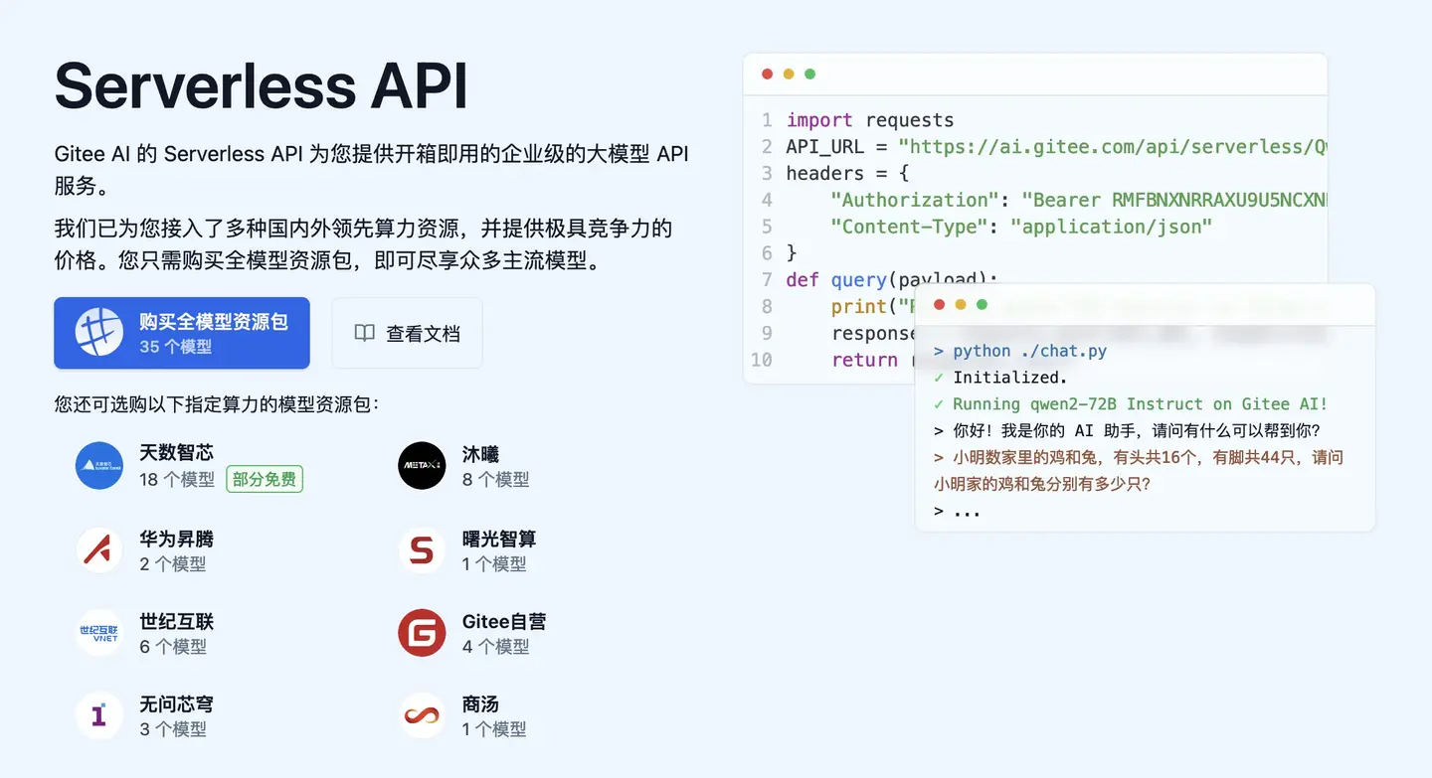Click the red traffic-light dot on code window
The height and width of the screenshot is (778, 1432).
pos(767,74)
